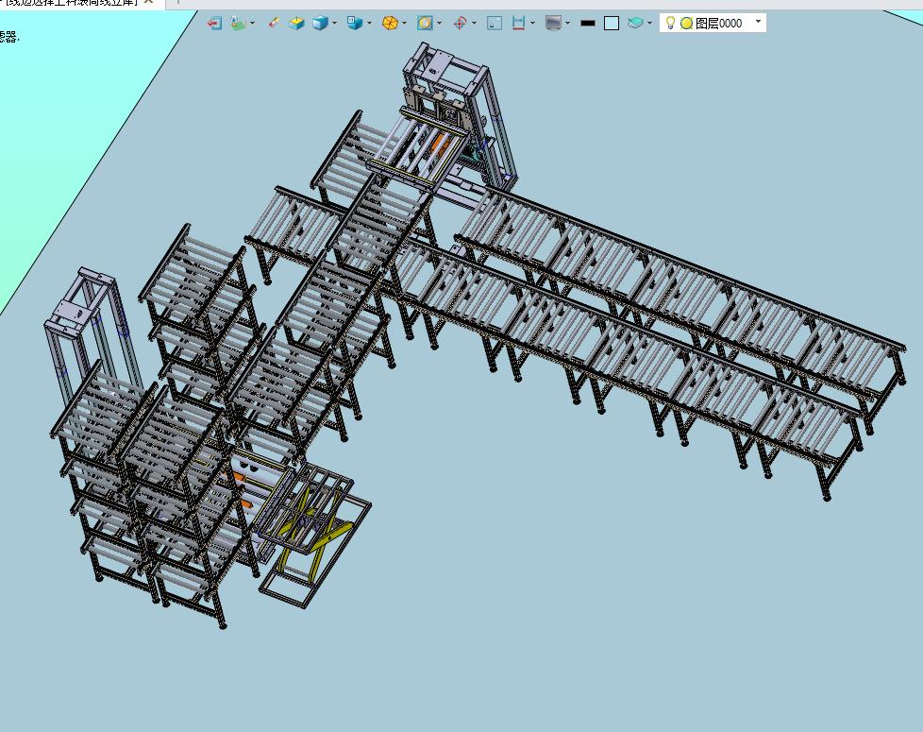Click the view orientation cube icon

click(x=354, y=23)
